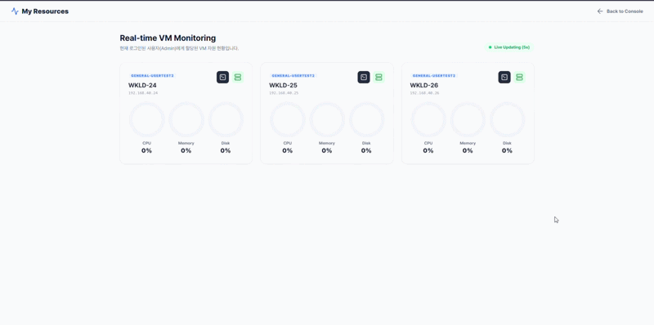This screenshot has width=654, height=325.
Task: Select the WKLD-25 CPU gauge ring
Action: pyautogui.click(x=288, y=119)
